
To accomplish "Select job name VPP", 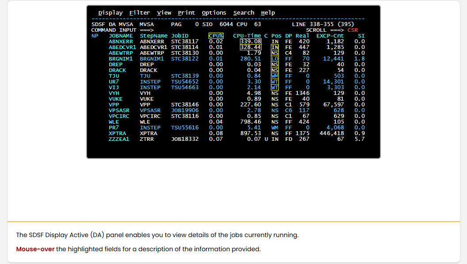I will click(114, 105).
